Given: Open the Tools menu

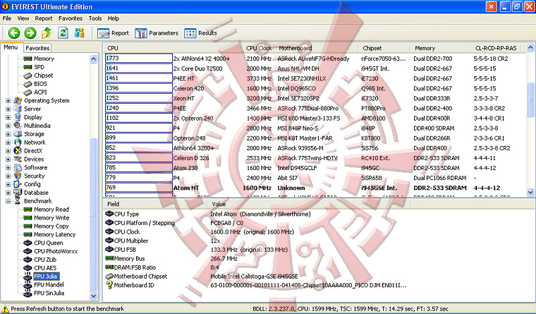Looking at the screenshot, I should 95,19.
